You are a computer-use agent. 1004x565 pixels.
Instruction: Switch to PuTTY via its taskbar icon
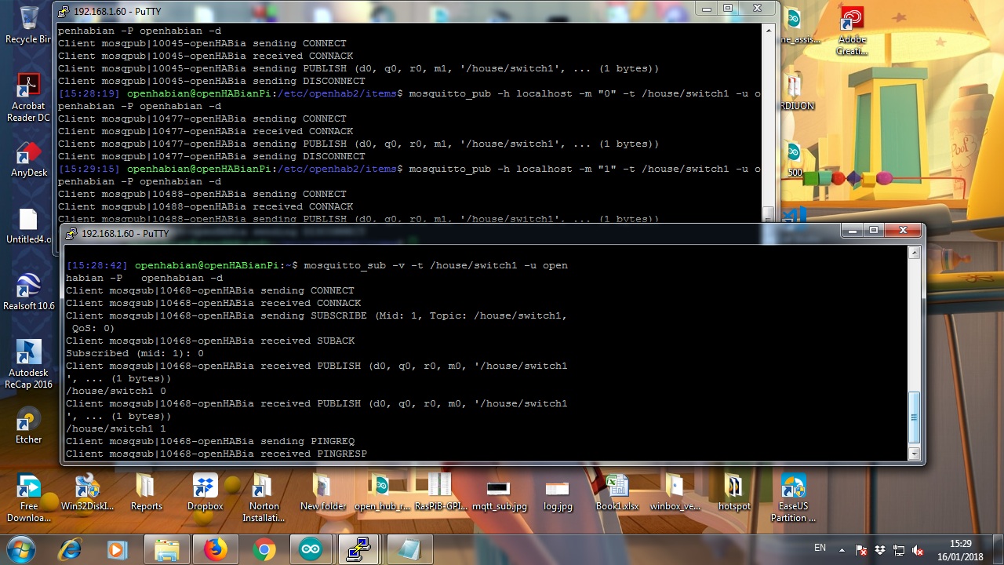pyautogui.click(x=358, y=550)
